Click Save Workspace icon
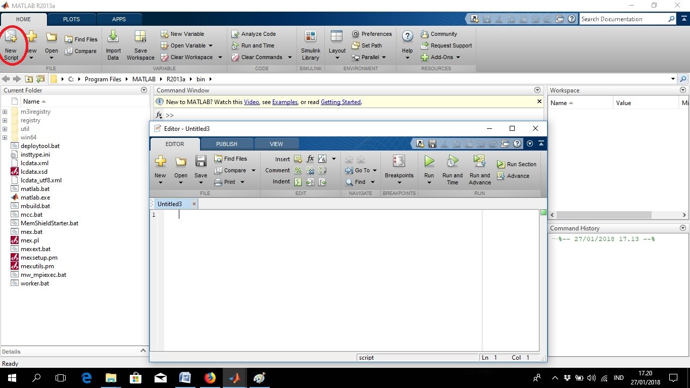The image size is (690, 388). pos(140,36)
